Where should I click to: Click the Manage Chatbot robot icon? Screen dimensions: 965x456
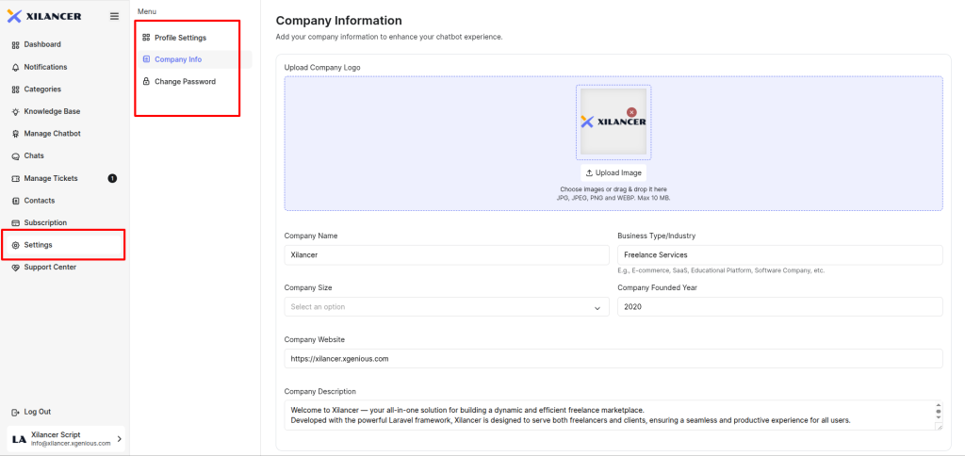pyautogui.click(x=16, y=134)
